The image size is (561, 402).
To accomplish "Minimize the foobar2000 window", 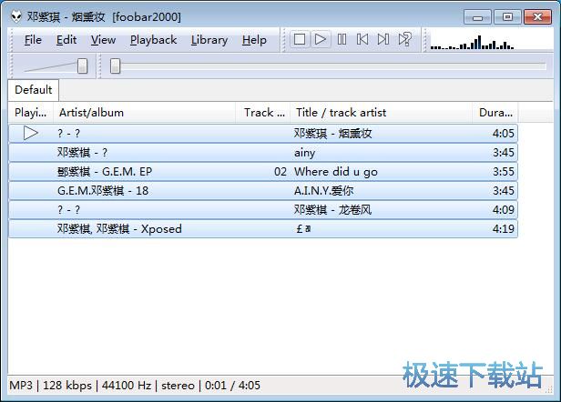I will [477, 17].
